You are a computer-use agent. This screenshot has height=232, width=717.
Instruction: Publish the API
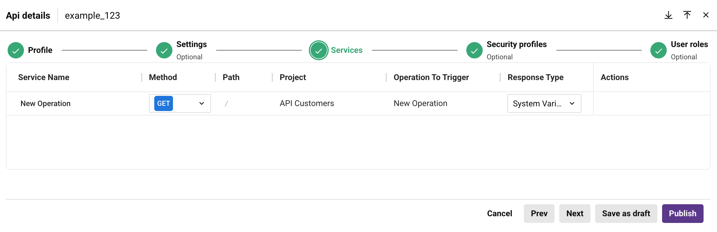pos(683,214)
